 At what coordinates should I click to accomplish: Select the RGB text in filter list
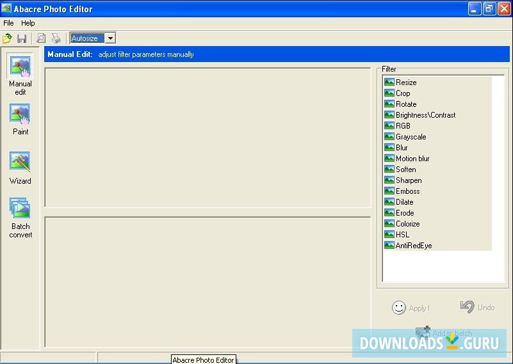pyautogui.click(x=403, y=126)
